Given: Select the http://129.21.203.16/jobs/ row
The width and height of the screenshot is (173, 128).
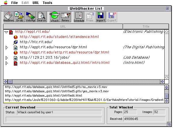Looking at the screenshot, I should click(45, 58).
